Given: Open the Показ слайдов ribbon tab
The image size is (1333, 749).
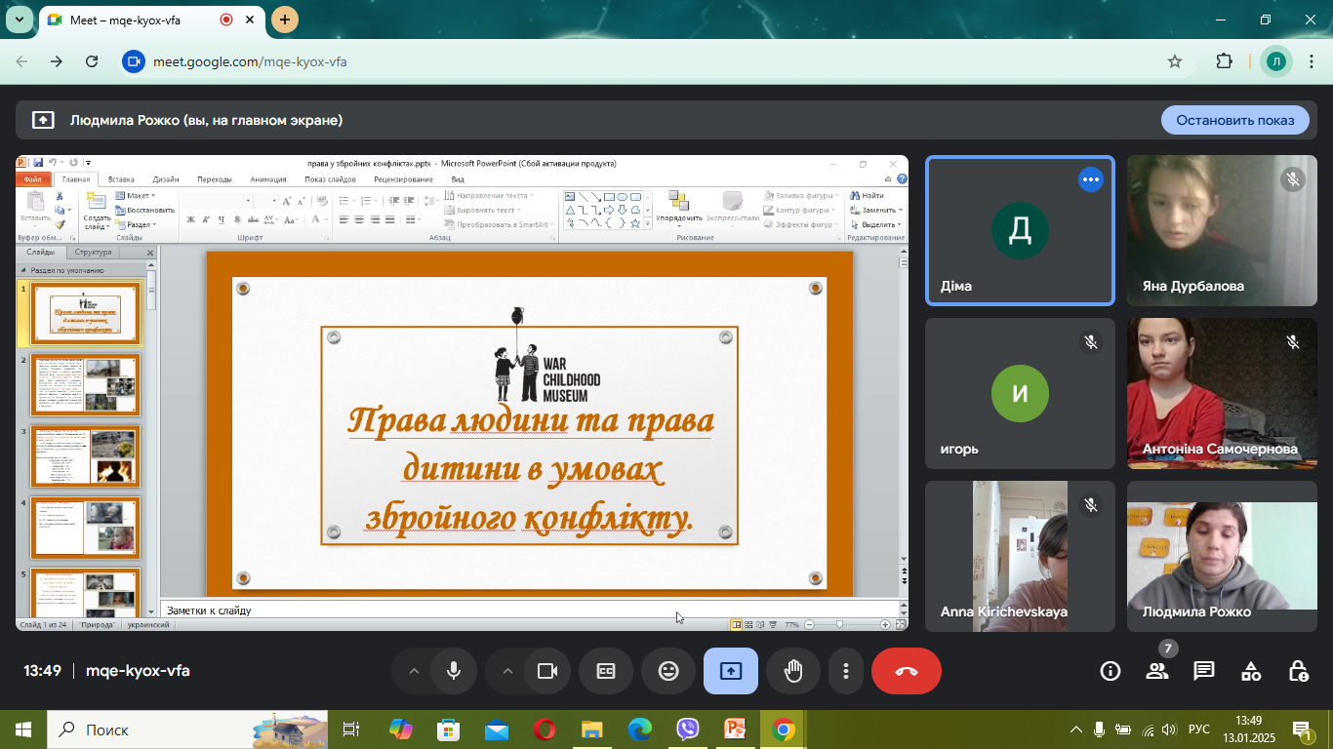Looking at the screenshot, I should click(330, 179).
